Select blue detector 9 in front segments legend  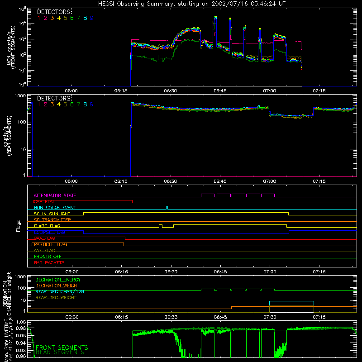92,18
